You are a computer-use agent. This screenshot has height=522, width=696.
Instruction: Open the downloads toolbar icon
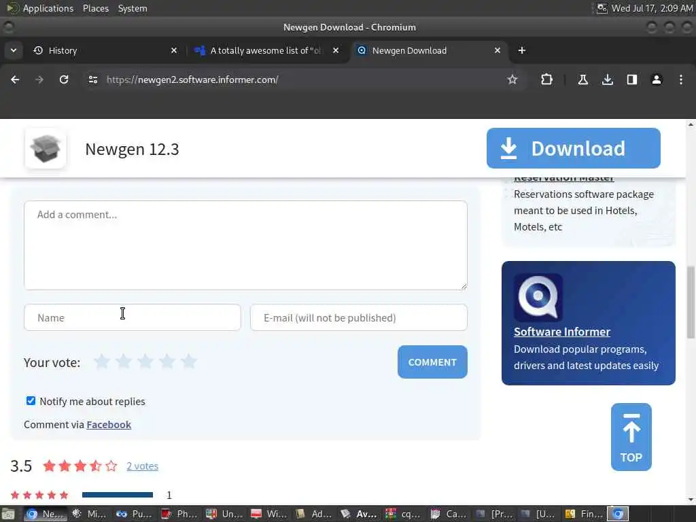(x=608, y=80)
